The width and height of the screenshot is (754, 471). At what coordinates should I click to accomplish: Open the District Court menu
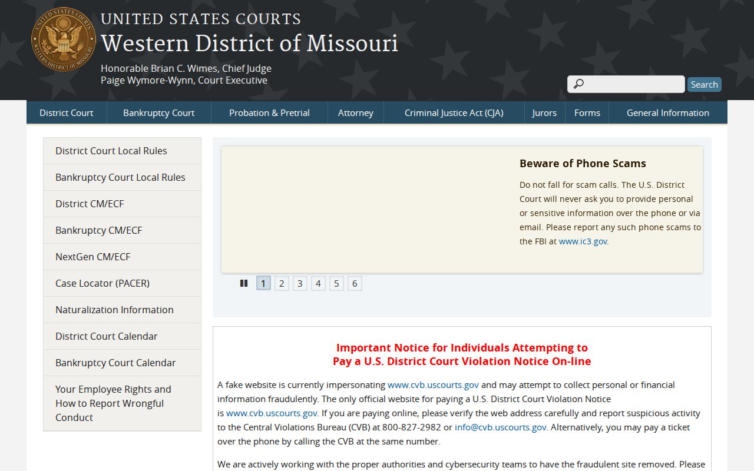[x=67, y=112]
